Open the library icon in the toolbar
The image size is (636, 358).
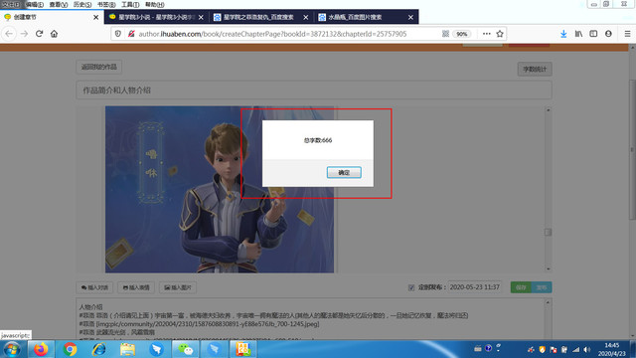[578, 34]
